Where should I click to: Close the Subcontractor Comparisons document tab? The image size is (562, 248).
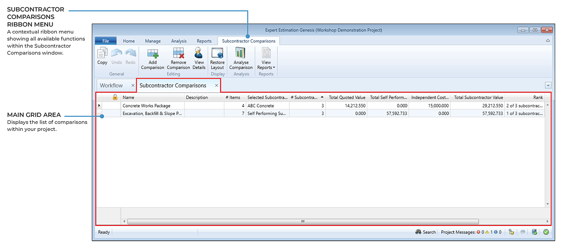tap(216, 85)
